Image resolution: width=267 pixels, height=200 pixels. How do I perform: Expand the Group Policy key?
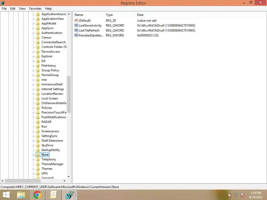click(x=34, y=71)
